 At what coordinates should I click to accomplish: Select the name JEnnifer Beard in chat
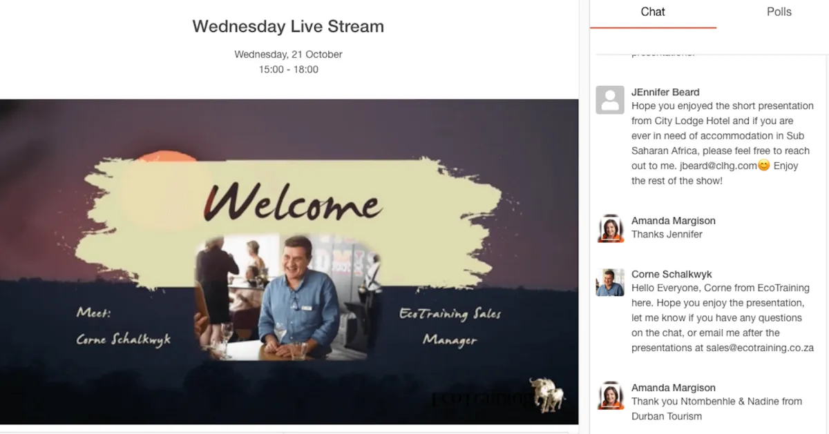pos(665,92)
